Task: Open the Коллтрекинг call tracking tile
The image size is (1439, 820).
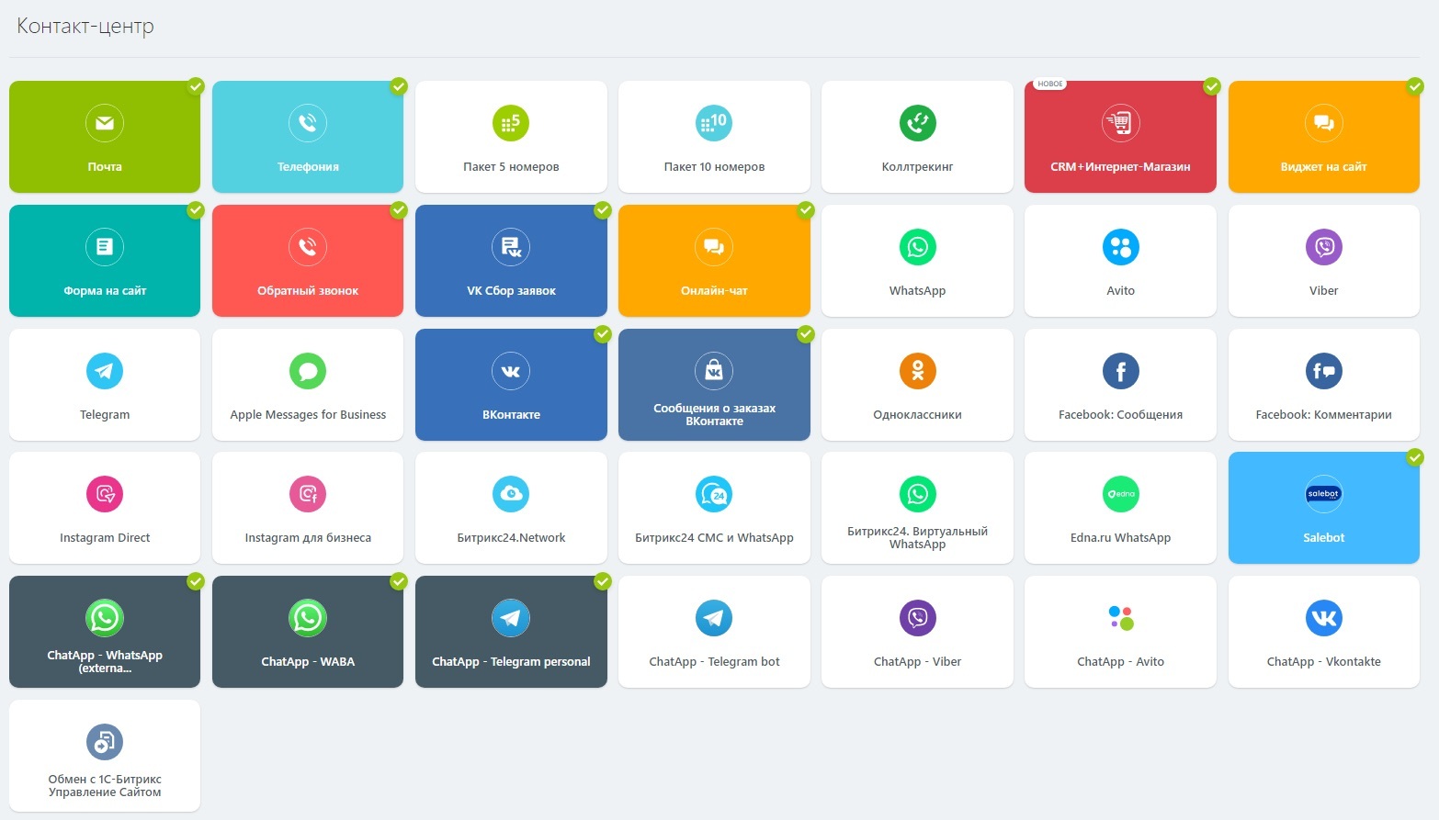Action: (917, 137)
